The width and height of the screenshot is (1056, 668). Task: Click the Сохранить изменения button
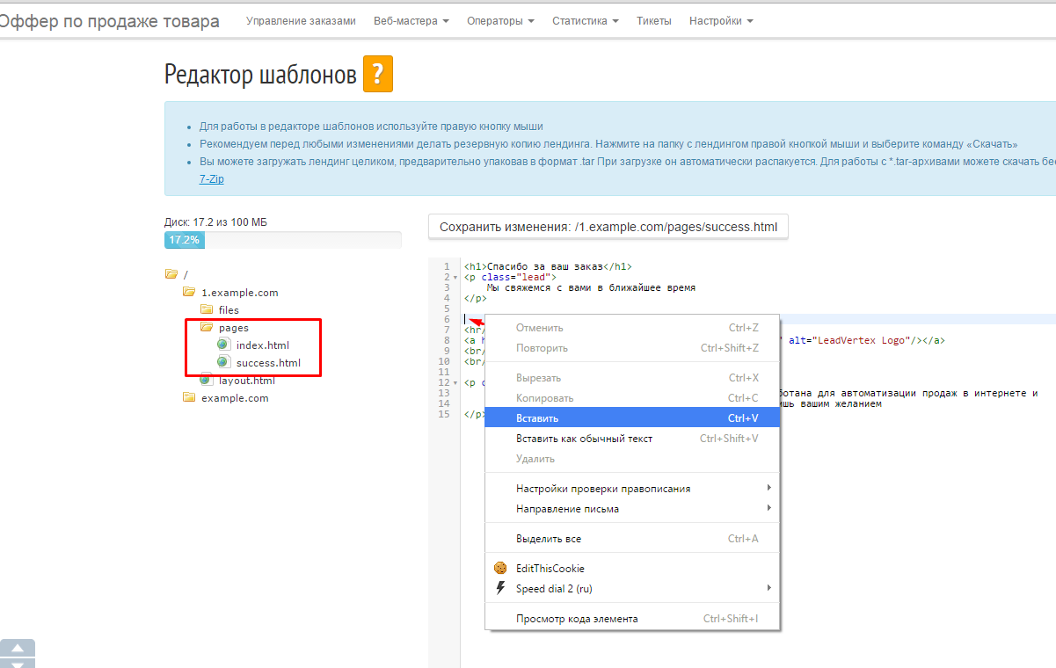click(x=608, y=227)
